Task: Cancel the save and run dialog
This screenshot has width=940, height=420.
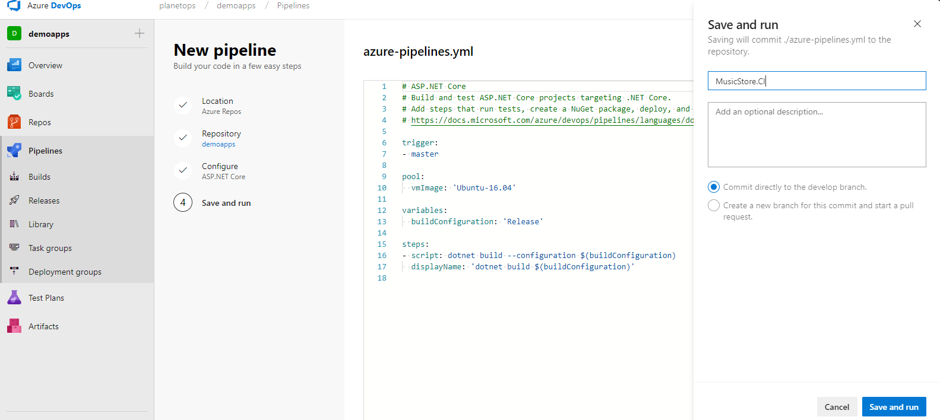Action: (837, 407)
